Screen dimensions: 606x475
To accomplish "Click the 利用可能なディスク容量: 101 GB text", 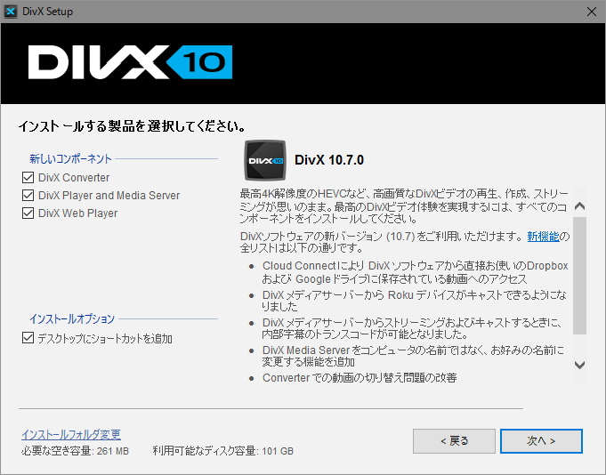I will pyautogui.click(x=223, y=451).
